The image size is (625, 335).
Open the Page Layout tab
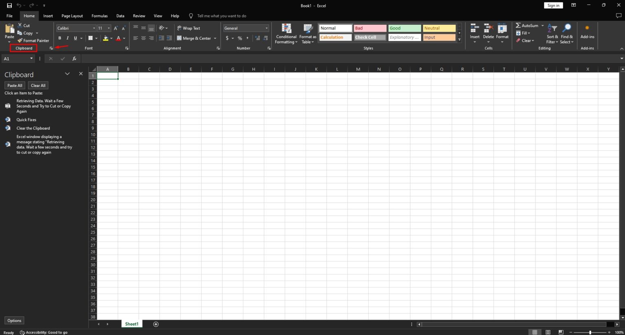72,16
